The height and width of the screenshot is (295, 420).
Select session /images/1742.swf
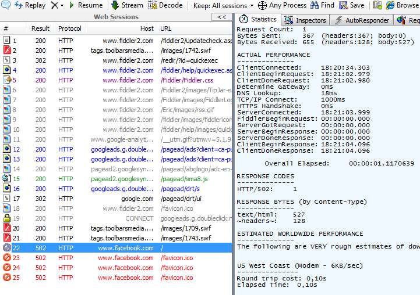[x=117, y=51]
